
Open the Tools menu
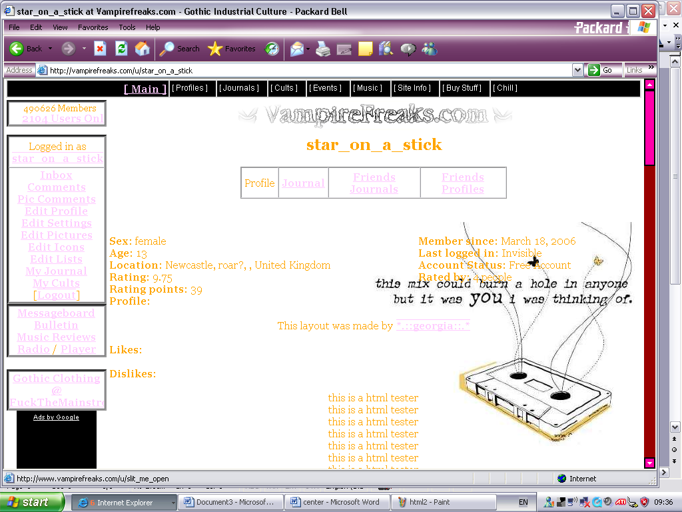127,27
